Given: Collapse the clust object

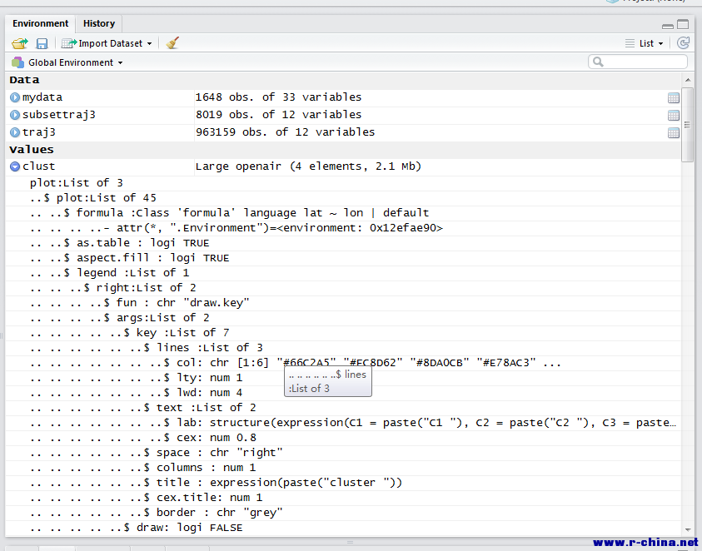Looking at the screenshot, I should pyautogui.click(x=15, y=166).
